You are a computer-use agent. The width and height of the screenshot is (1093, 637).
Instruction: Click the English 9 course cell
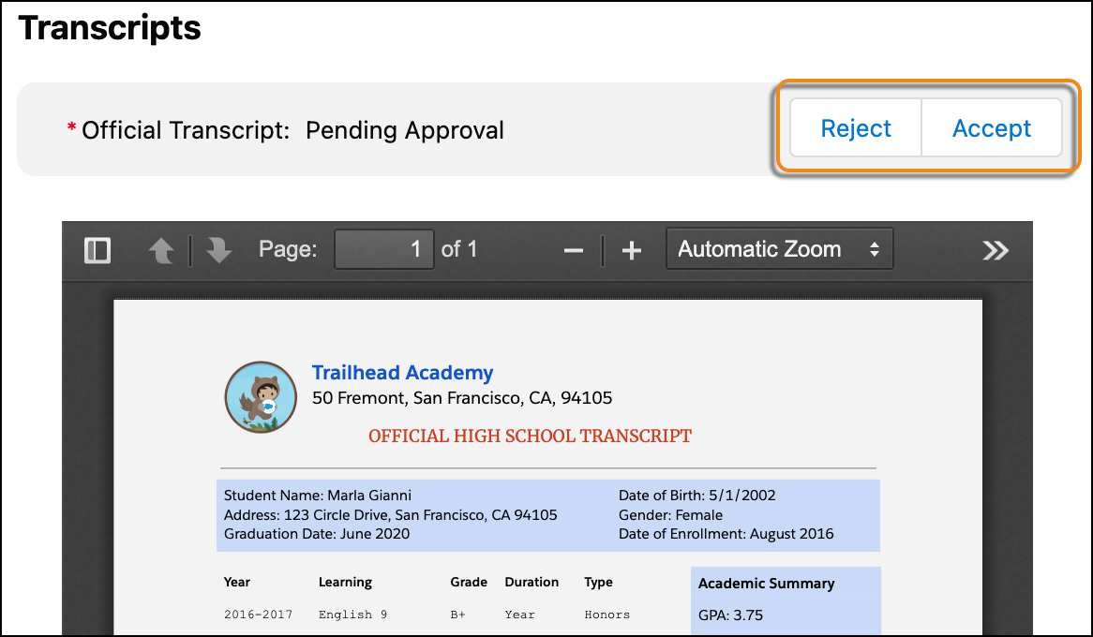coord(352,615)
